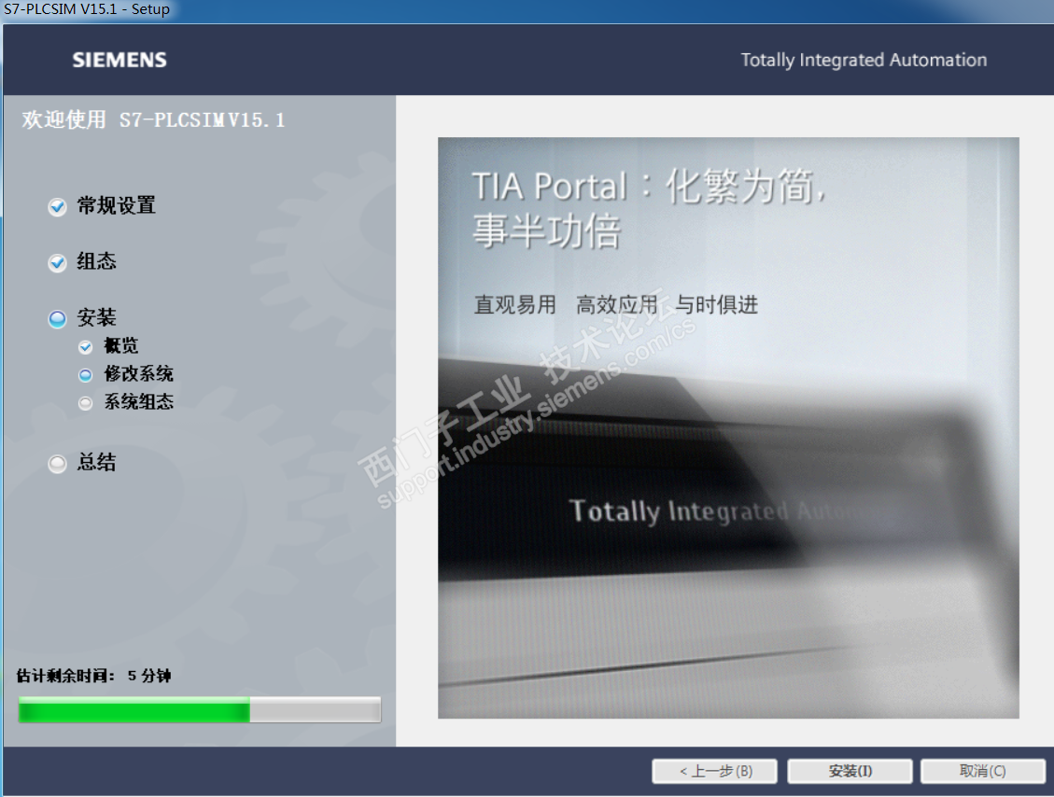
Task: Cancel setup with the 取消(C) button
Action: click(x=983, y=771)
